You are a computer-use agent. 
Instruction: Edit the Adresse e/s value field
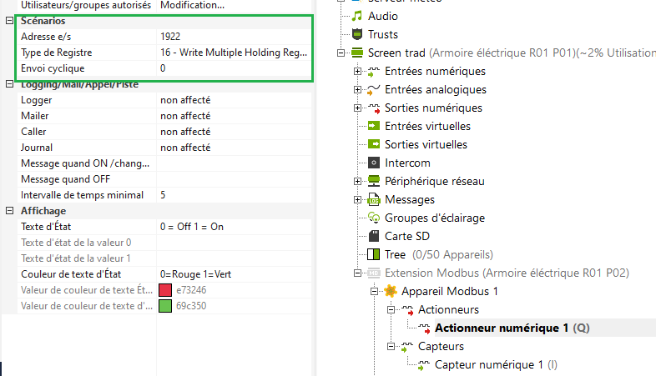(234, 37)
